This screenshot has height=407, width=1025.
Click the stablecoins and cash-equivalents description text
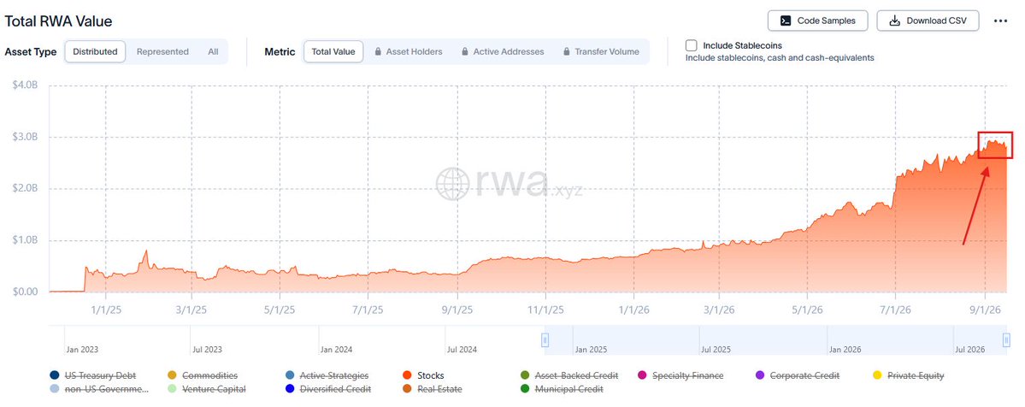click(x=780, y=57)
